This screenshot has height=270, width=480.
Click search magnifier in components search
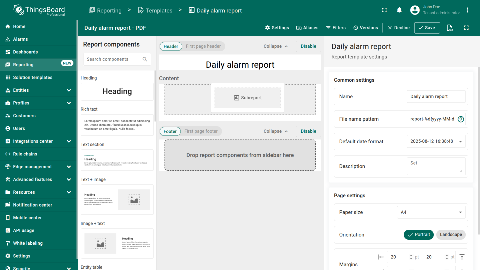[x=145, y=59]
